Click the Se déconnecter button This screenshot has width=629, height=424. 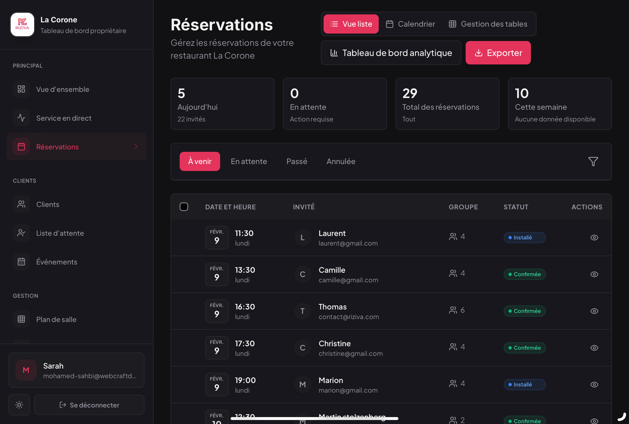(x=89, y=405)
